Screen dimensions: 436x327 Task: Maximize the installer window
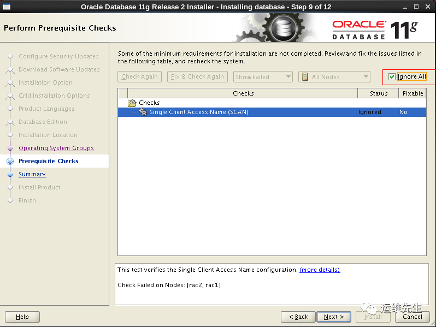416,7
